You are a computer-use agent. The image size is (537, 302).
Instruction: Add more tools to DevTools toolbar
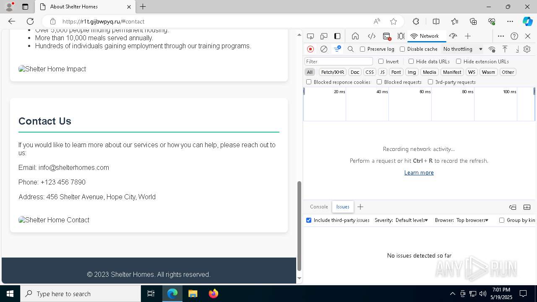pyautogui.click(x=468, y=36)
